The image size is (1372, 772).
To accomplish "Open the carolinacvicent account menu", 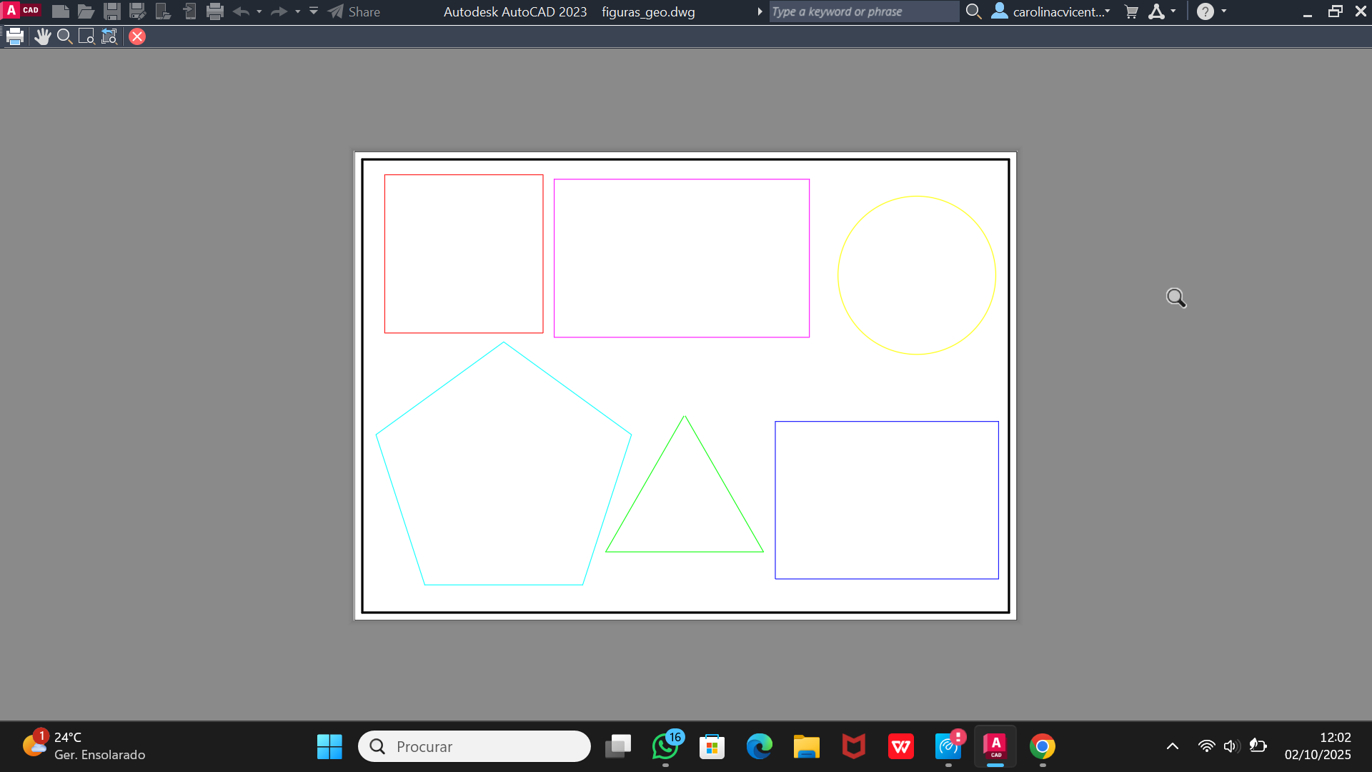I will (x=1050, y=11).
